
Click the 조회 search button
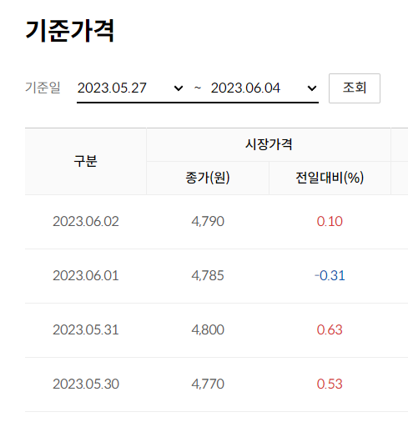pos(355,88)
